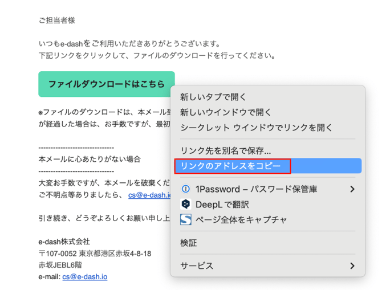Click the e-dash株式会社 company name text
The width and height of the screenshot is (382, 290).
(64, 242)
